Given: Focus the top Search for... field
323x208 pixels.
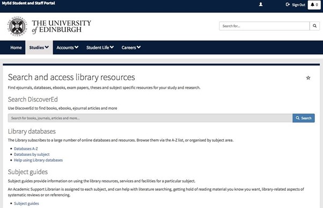Looking at the screenshot, I should (265, 26).
